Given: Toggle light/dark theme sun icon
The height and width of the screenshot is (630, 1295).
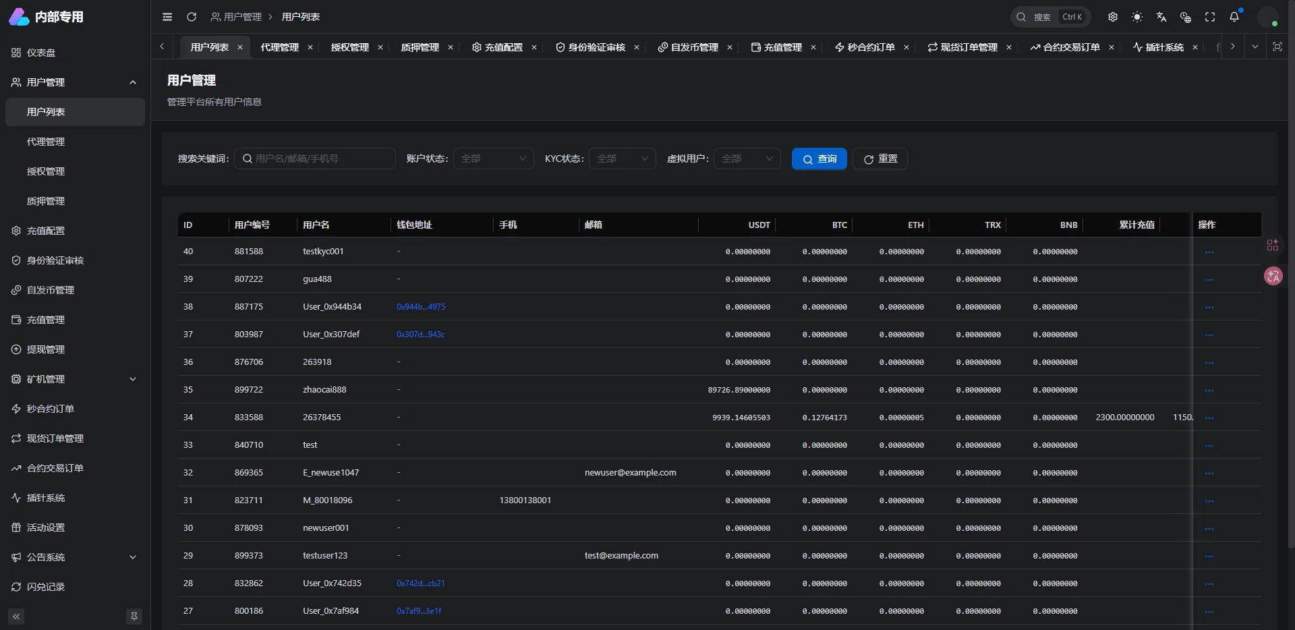Looking at the screenshot, I should pyautogui.click(x=1137, y=17).
